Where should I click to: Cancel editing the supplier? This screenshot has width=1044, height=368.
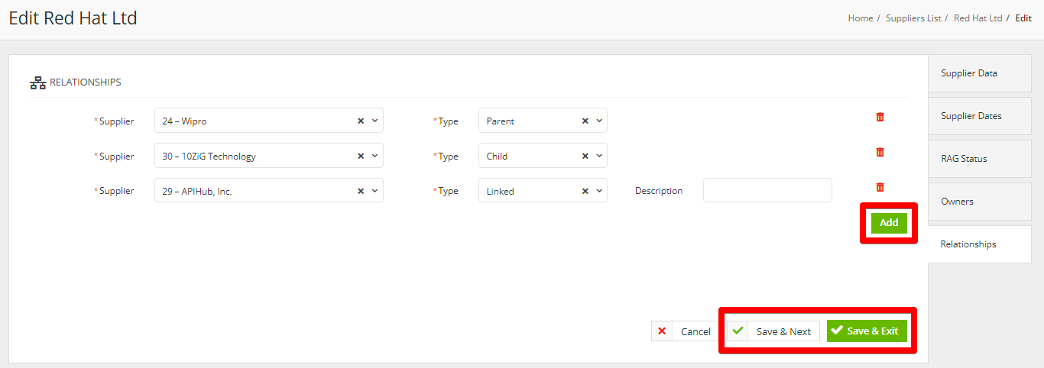[x=684, y=331]
